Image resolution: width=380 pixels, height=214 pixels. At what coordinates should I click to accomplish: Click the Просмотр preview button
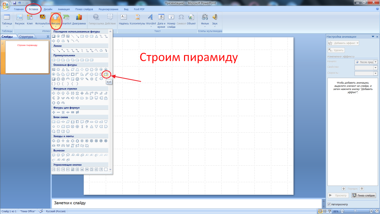[338, 195]
